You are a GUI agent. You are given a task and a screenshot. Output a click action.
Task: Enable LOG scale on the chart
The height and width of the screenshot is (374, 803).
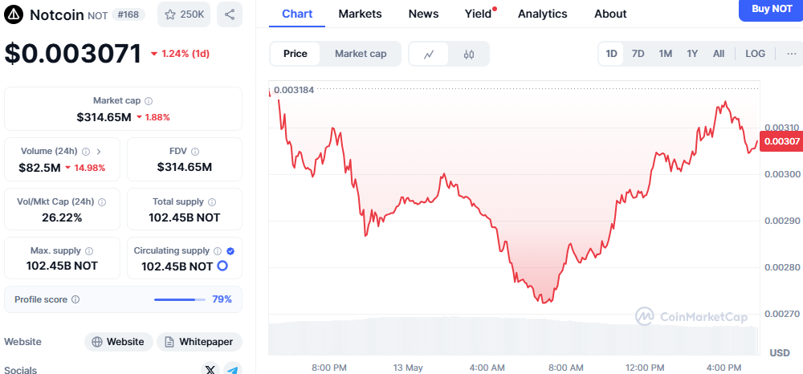[756, 54]
